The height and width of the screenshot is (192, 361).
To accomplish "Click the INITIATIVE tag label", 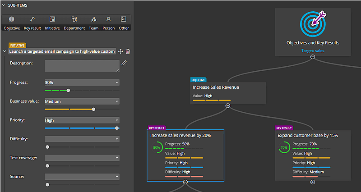I will [x=17, y=46].
